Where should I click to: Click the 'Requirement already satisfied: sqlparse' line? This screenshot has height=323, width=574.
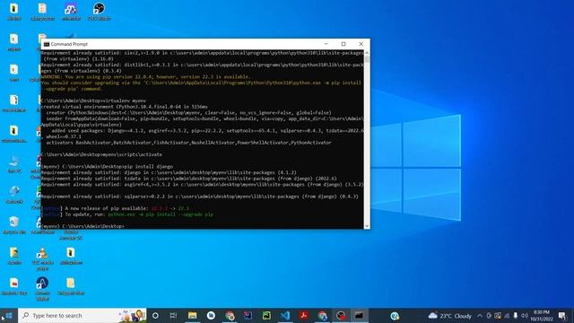(x=199, y=196)
